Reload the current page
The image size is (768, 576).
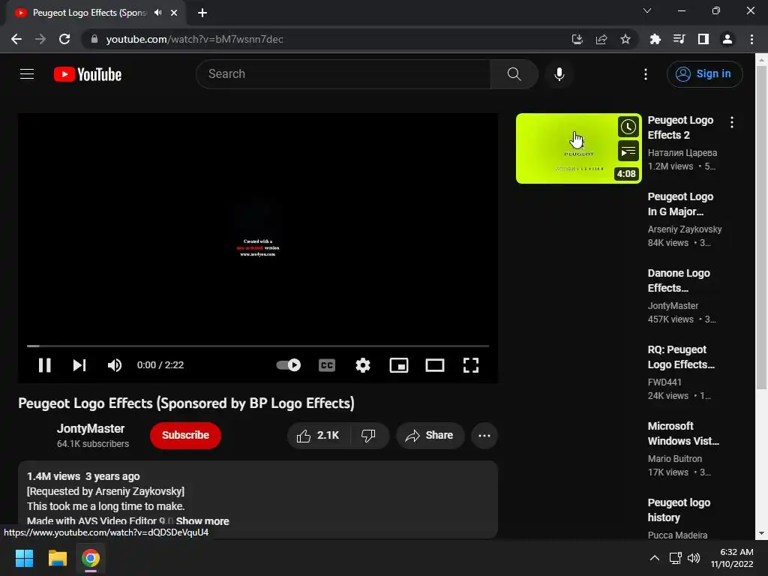point(64,39)
